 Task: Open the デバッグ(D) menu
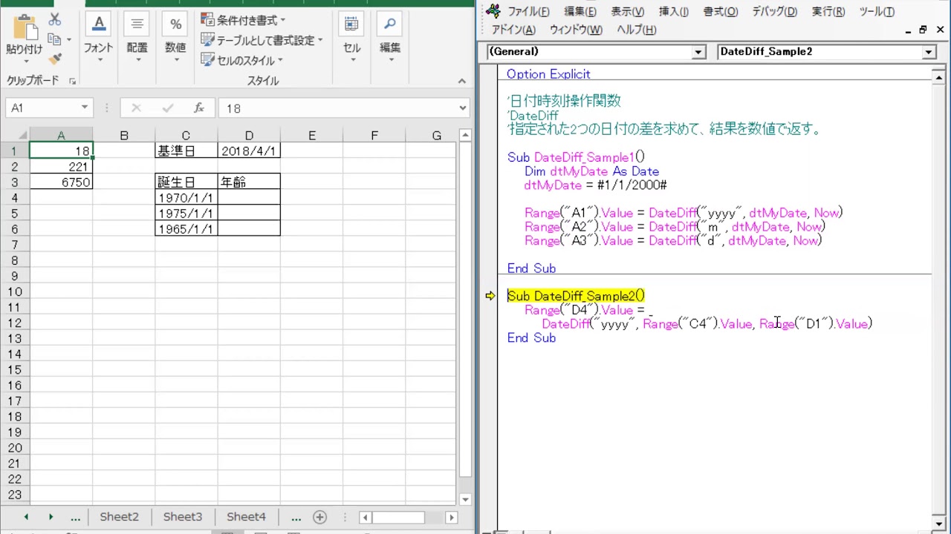tap(774, 12)
